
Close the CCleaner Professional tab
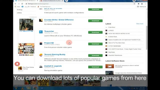63,1
